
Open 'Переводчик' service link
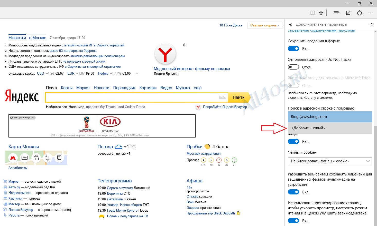click(x=124, y=88)
